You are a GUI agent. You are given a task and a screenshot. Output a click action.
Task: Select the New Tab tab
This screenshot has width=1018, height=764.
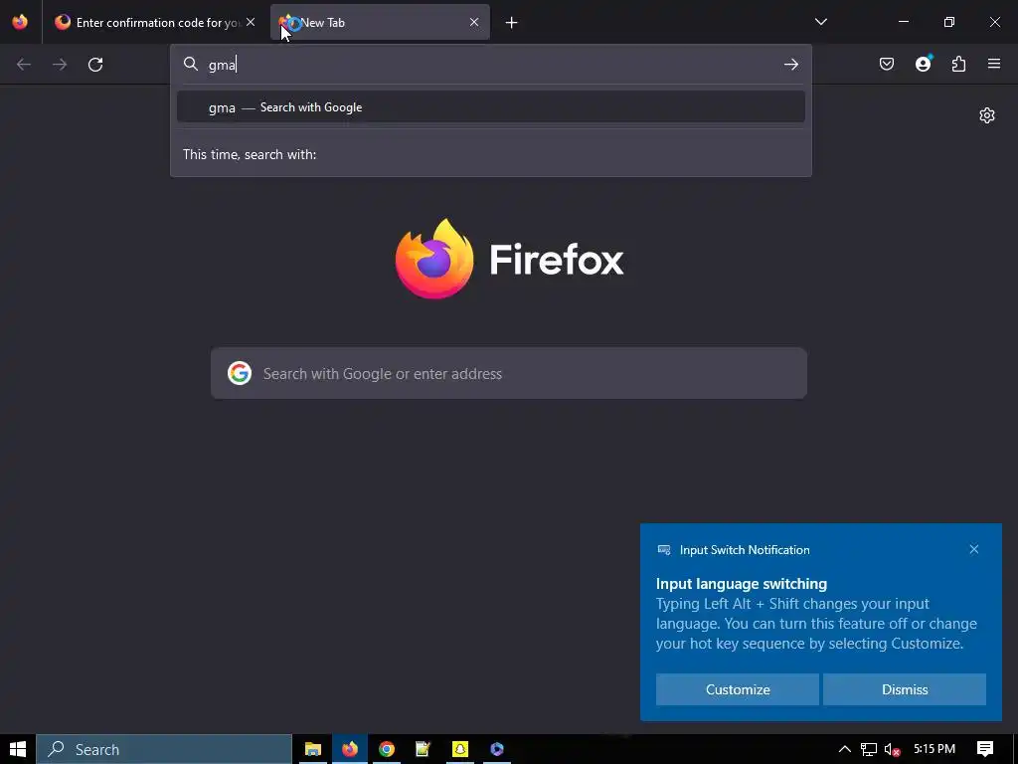380,22
